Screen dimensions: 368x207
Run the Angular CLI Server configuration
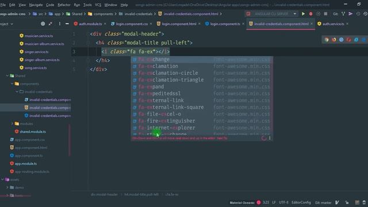303,14
